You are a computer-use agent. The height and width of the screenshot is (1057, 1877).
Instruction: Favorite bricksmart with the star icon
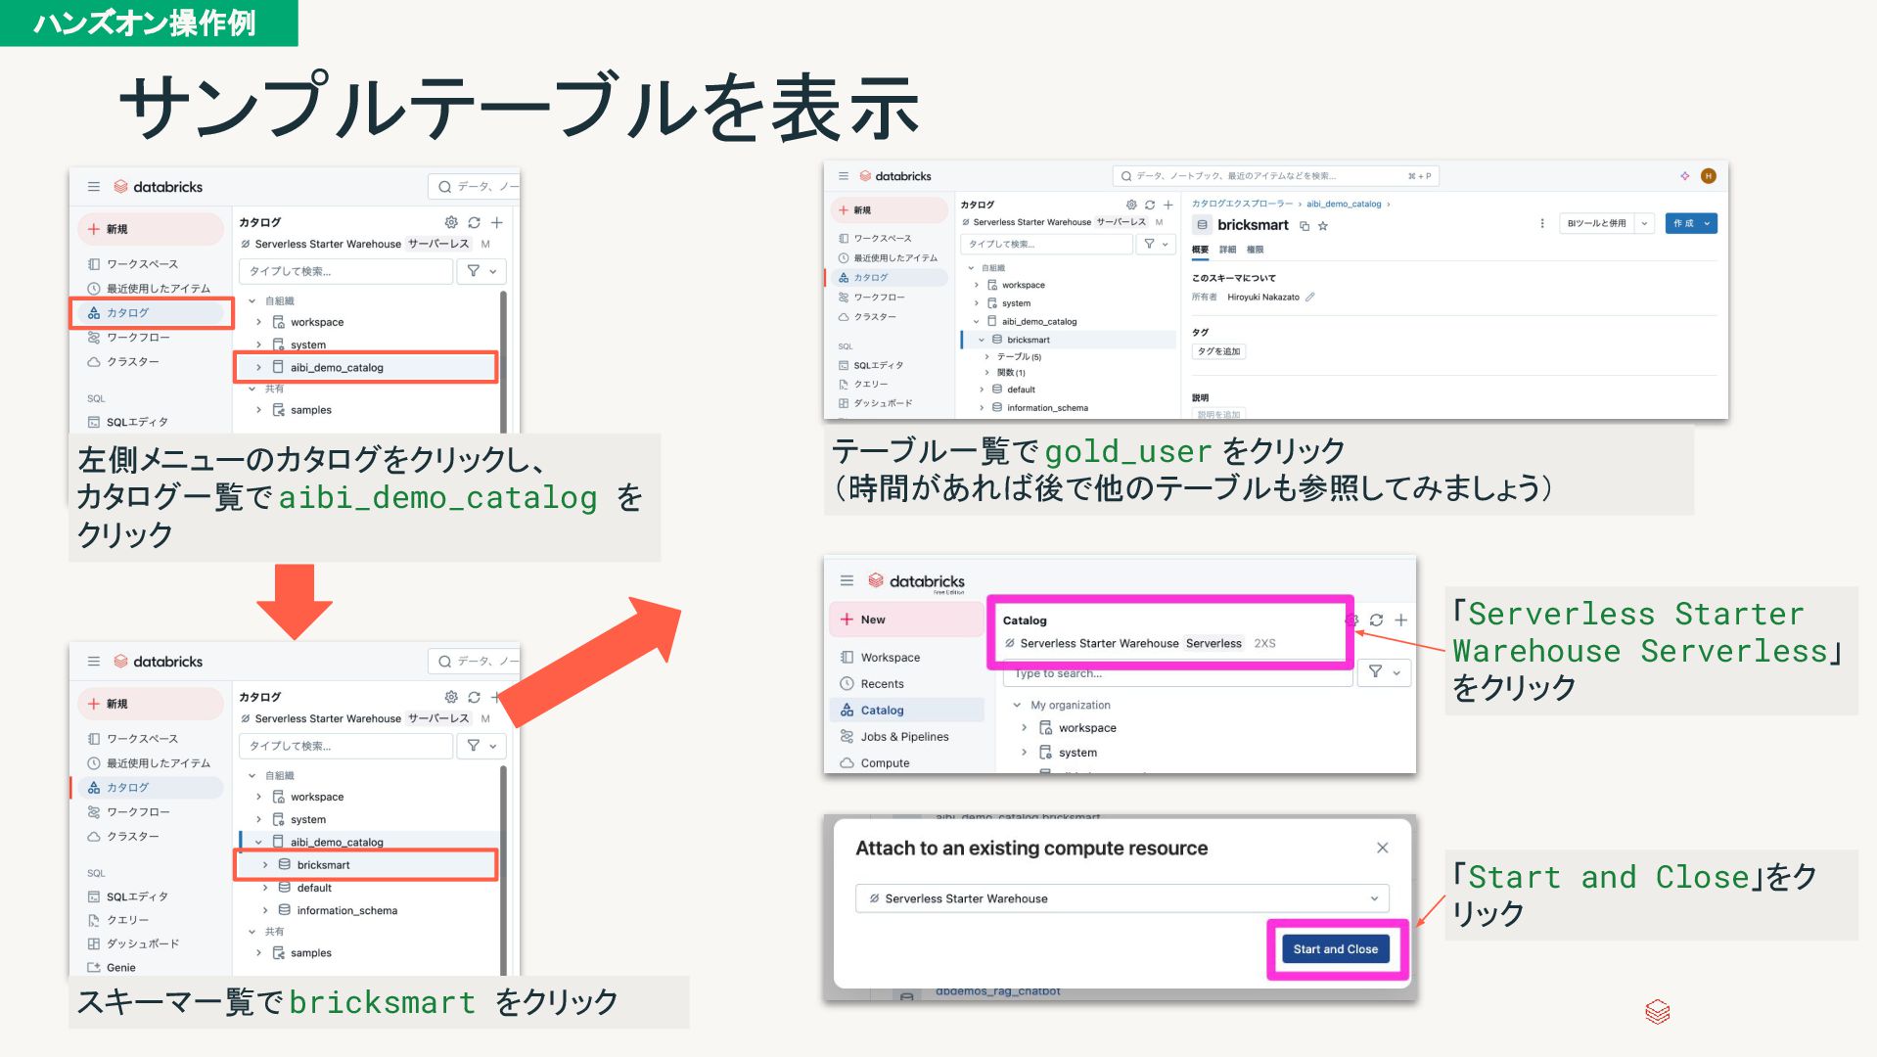1323,226
